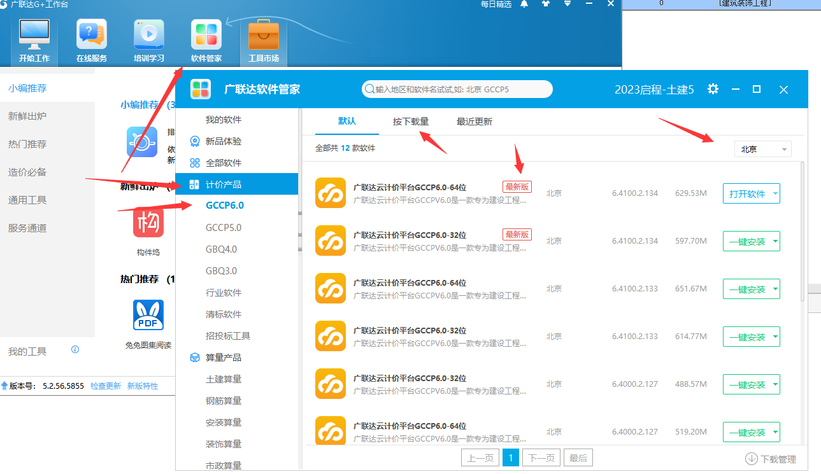821x474 pixels.
Task: Switch to the 最近更新 tab
Action: [x=475, y=122]
